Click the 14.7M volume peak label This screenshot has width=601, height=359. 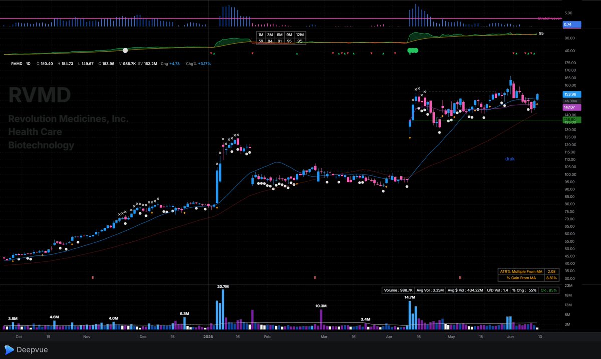click(x=410, y=297)
